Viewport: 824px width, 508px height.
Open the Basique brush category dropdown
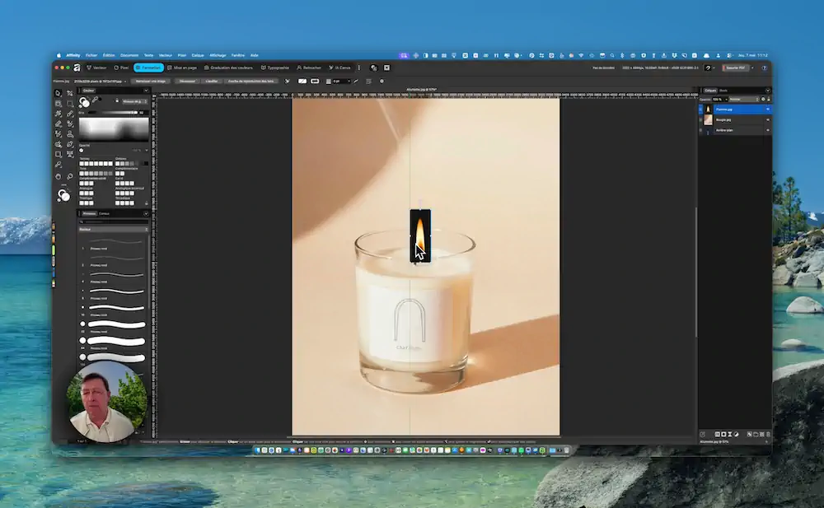pos(114,229)
